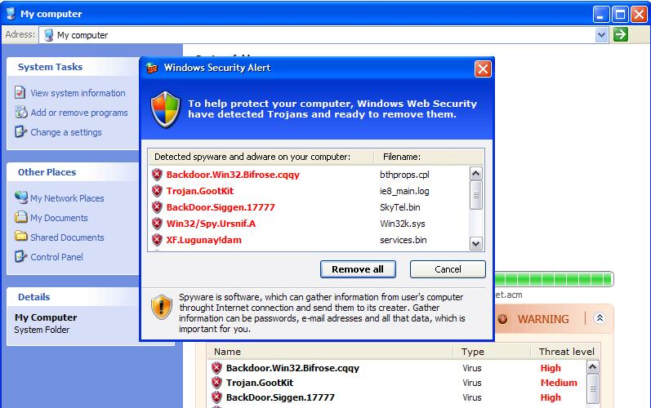Click the System Tasks panel header
The image size is (651, 408).
(x=73, y=67)
